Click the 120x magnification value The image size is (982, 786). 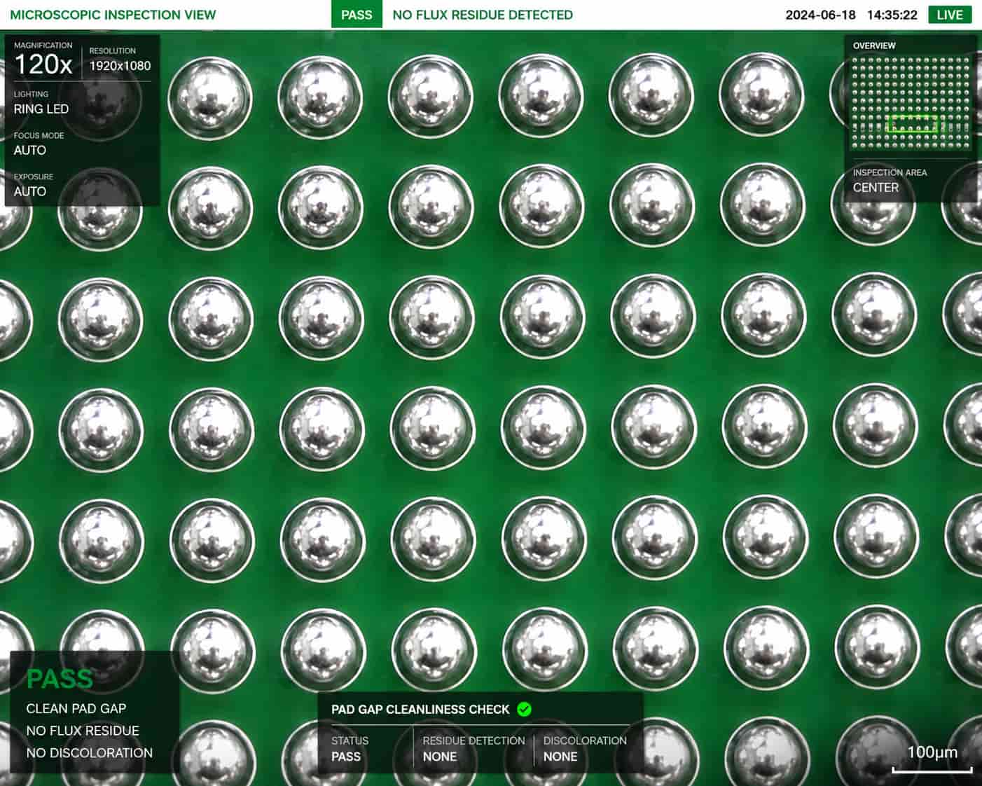click(43, 65)
